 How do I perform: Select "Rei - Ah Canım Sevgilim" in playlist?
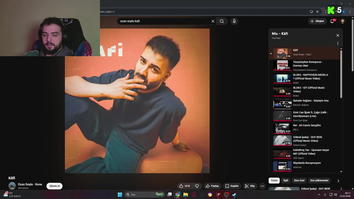click(304, 129)
